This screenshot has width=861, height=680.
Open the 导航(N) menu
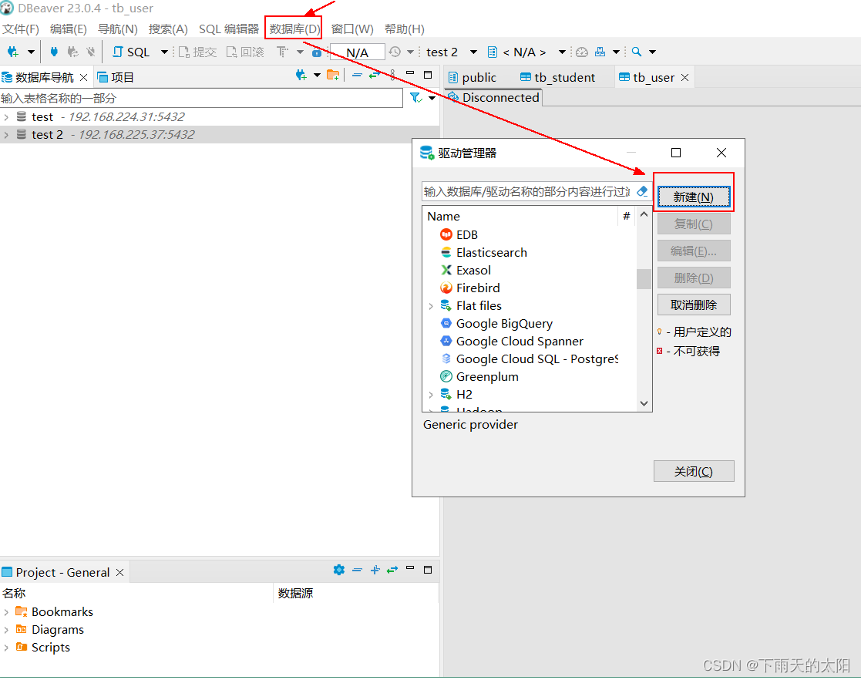117,29
